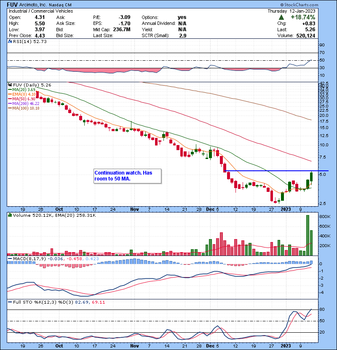The width and height of the screenshot is (337, 350).
Task: Click the Industrial / Commercial Vehicles industry text
Action: (x=41, y=11)
